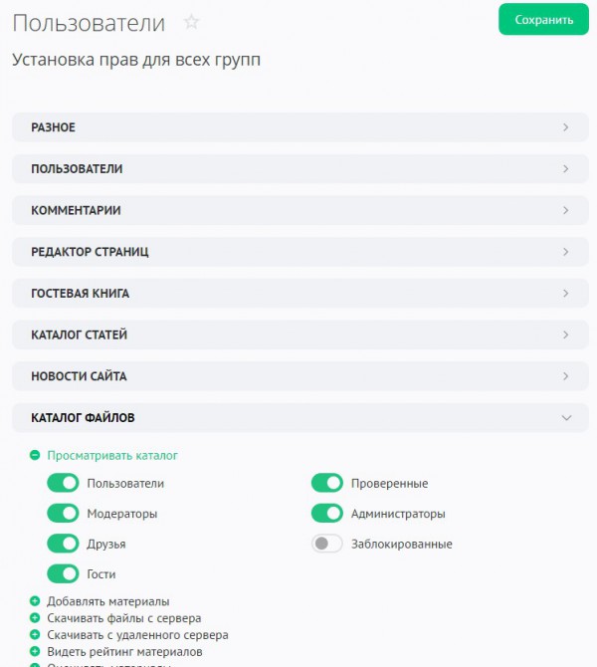Image resolution: width=597 pixels, height=667 pixels.
Task: Switch off the Администраторы toggle
Action: pos(327,513)
